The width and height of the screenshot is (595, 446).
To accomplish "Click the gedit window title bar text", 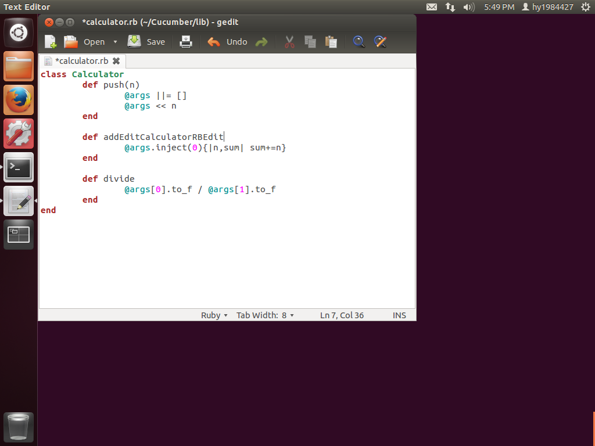I will tap(160, 22).
